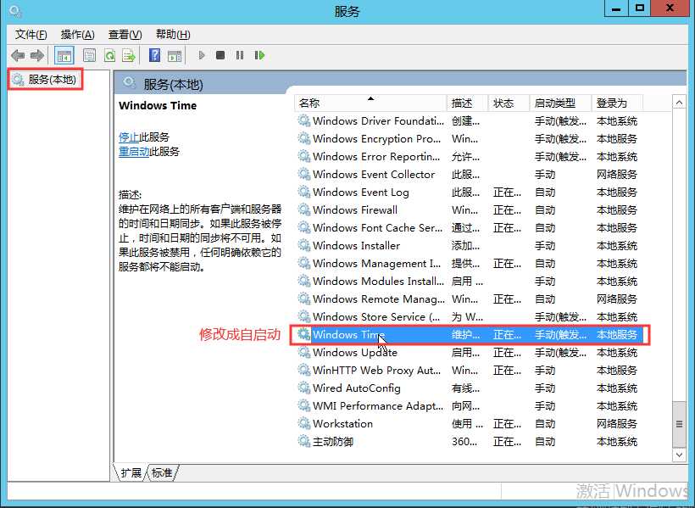Screen dimensions: 695x508
Task: Select Windows Store Service row
Action: (x=468, y=316)
